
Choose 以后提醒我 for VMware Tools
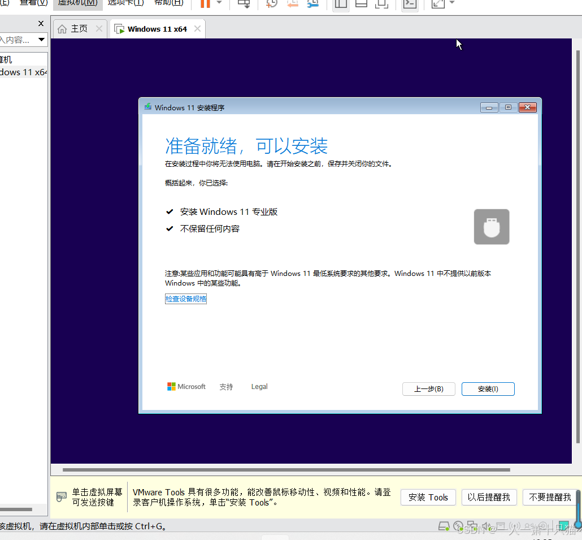click(489, 497)
